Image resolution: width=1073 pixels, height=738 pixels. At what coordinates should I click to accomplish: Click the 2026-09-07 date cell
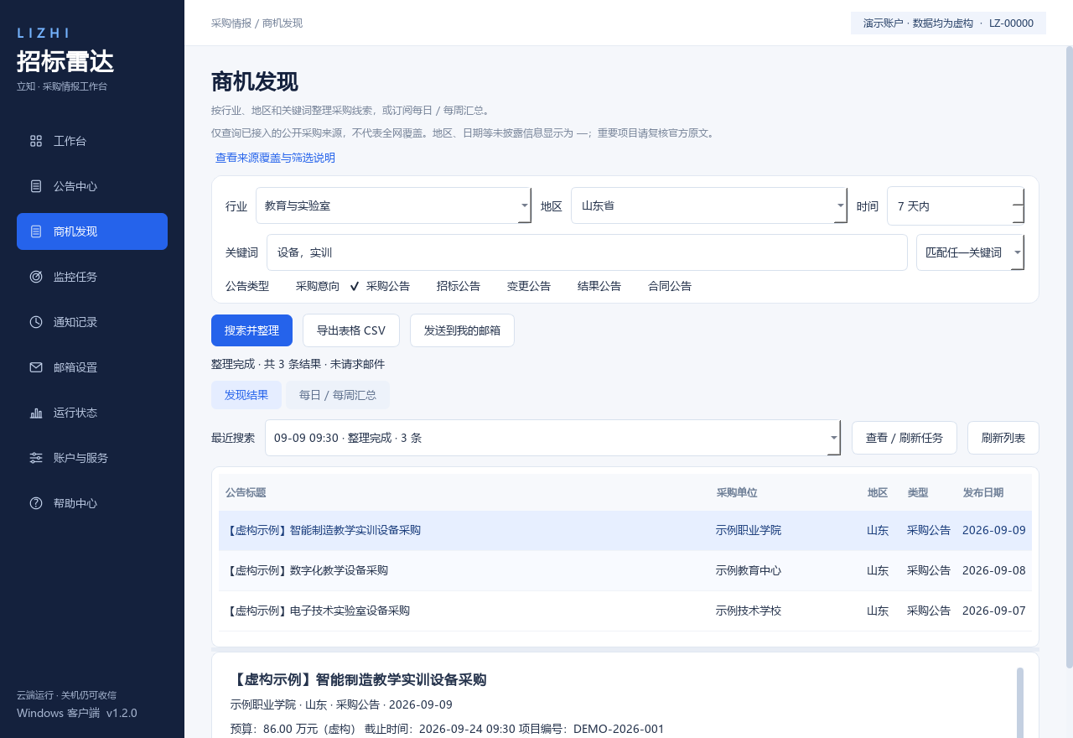click(994, 611)
